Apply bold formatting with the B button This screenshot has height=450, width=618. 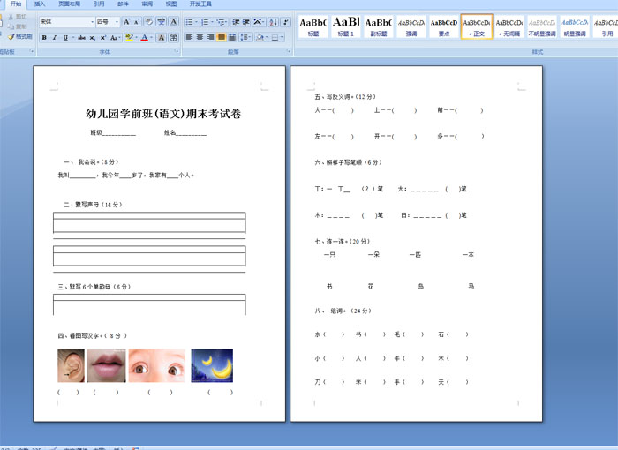pyautogui.click(x=44, y=37)
